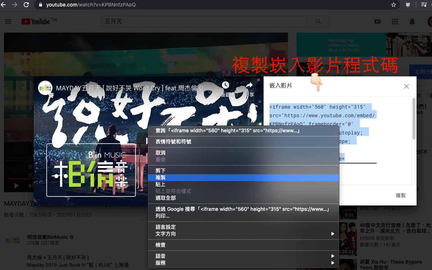
Task: Choose 檢查 in the context menu
Action: click(x=243, y=245)
